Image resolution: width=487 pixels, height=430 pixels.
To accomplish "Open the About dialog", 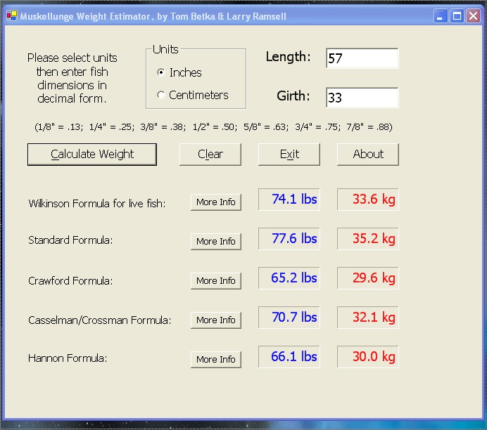I will click(x=367, y=154).
